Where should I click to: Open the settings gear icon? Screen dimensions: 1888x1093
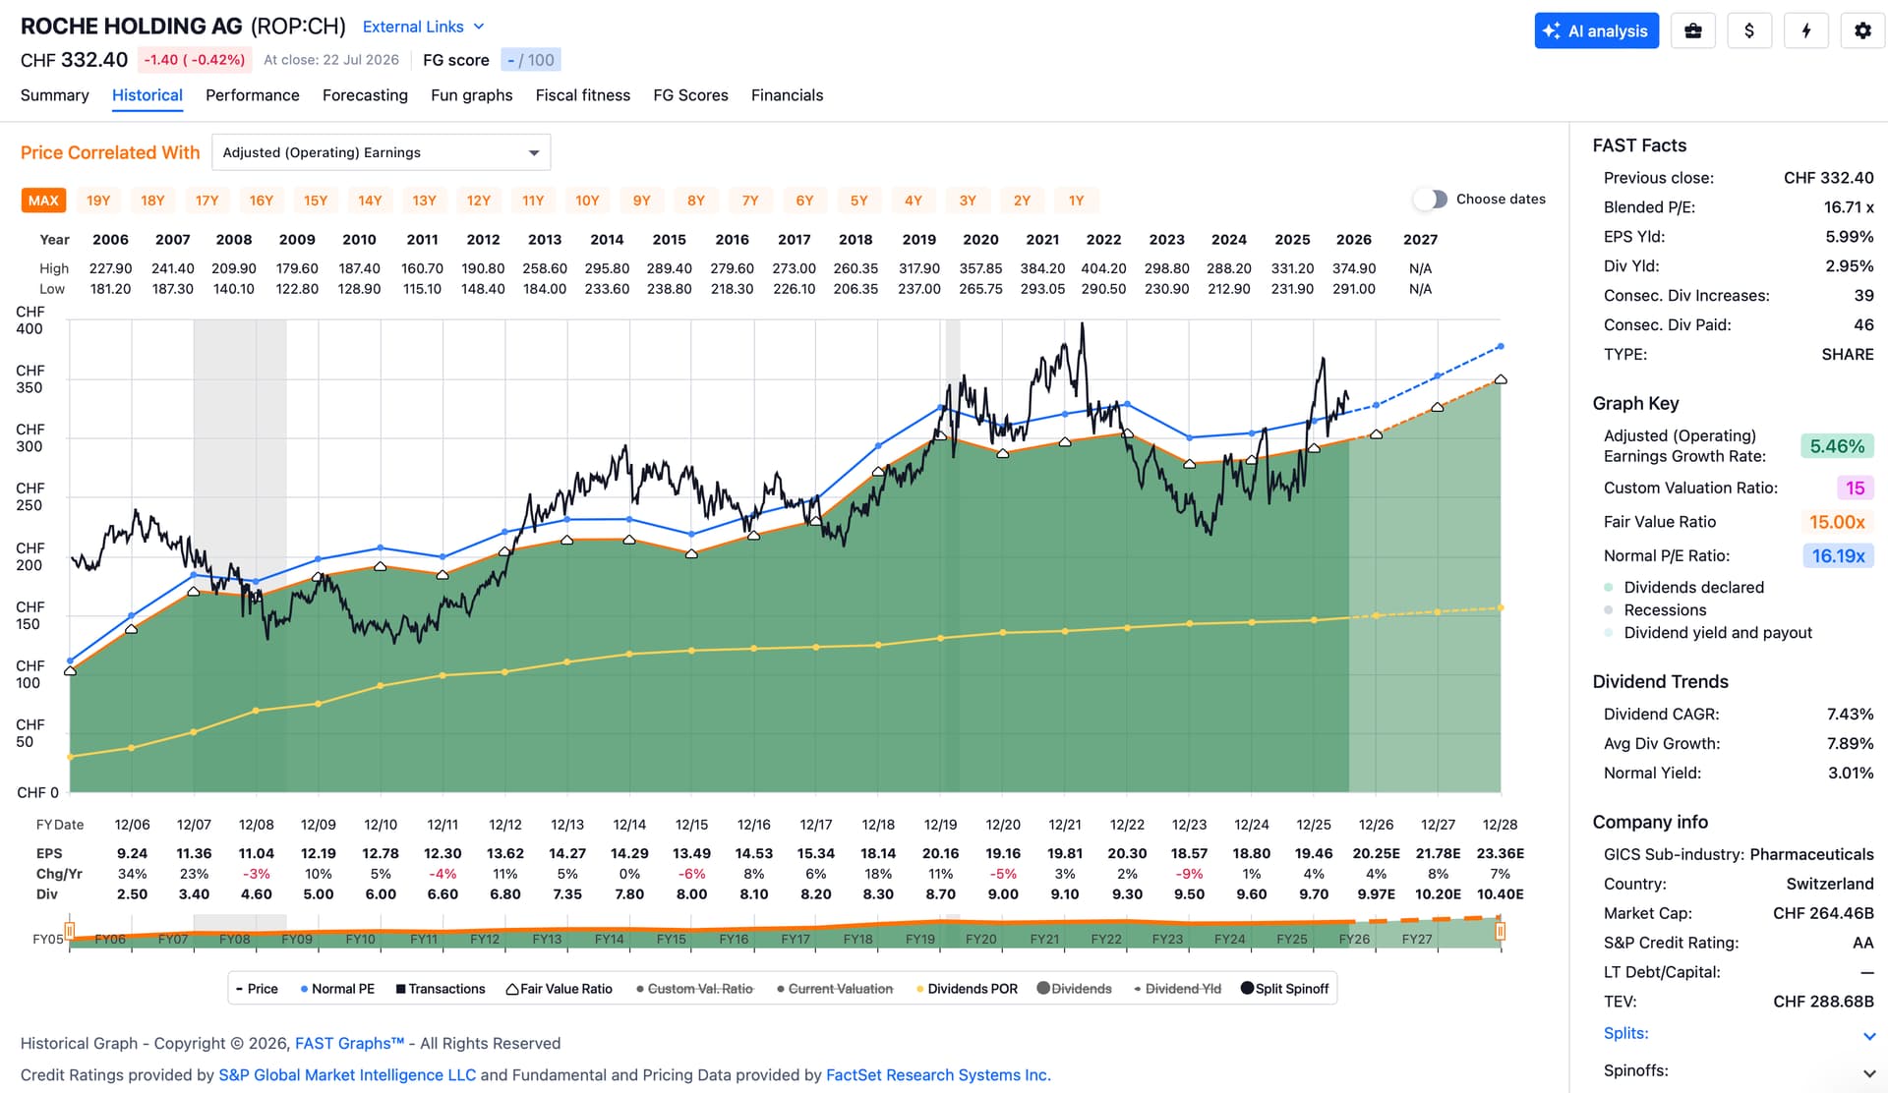1862,30
